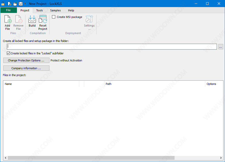Click Change Protection Options button
This screenshot has width=225, height=162.
tap(26, 60)
